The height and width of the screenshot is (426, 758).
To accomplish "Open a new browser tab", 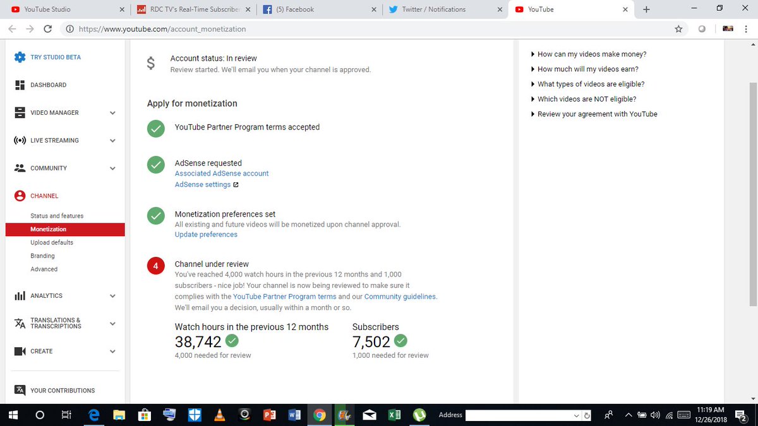I will tap(646, 9).
